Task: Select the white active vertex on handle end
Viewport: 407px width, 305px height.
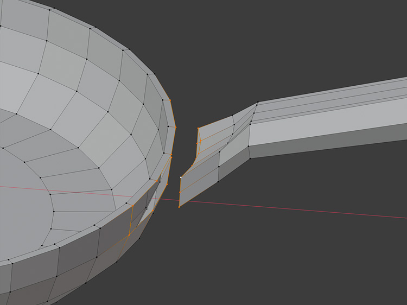Action: tap(181, 177)
